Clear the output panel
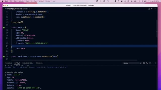The width and height of the screenshot is (161, 90). point(144,63)
